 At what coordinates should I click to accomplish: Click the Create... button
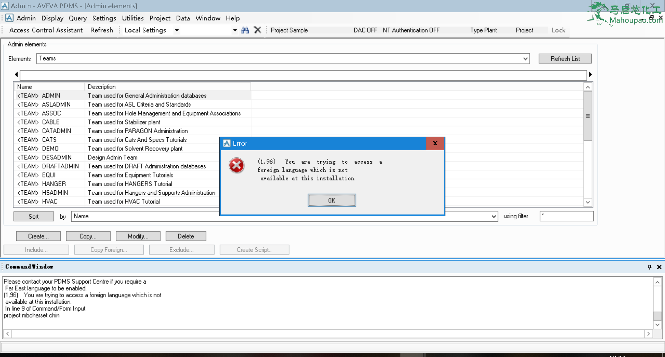(38, 236)
